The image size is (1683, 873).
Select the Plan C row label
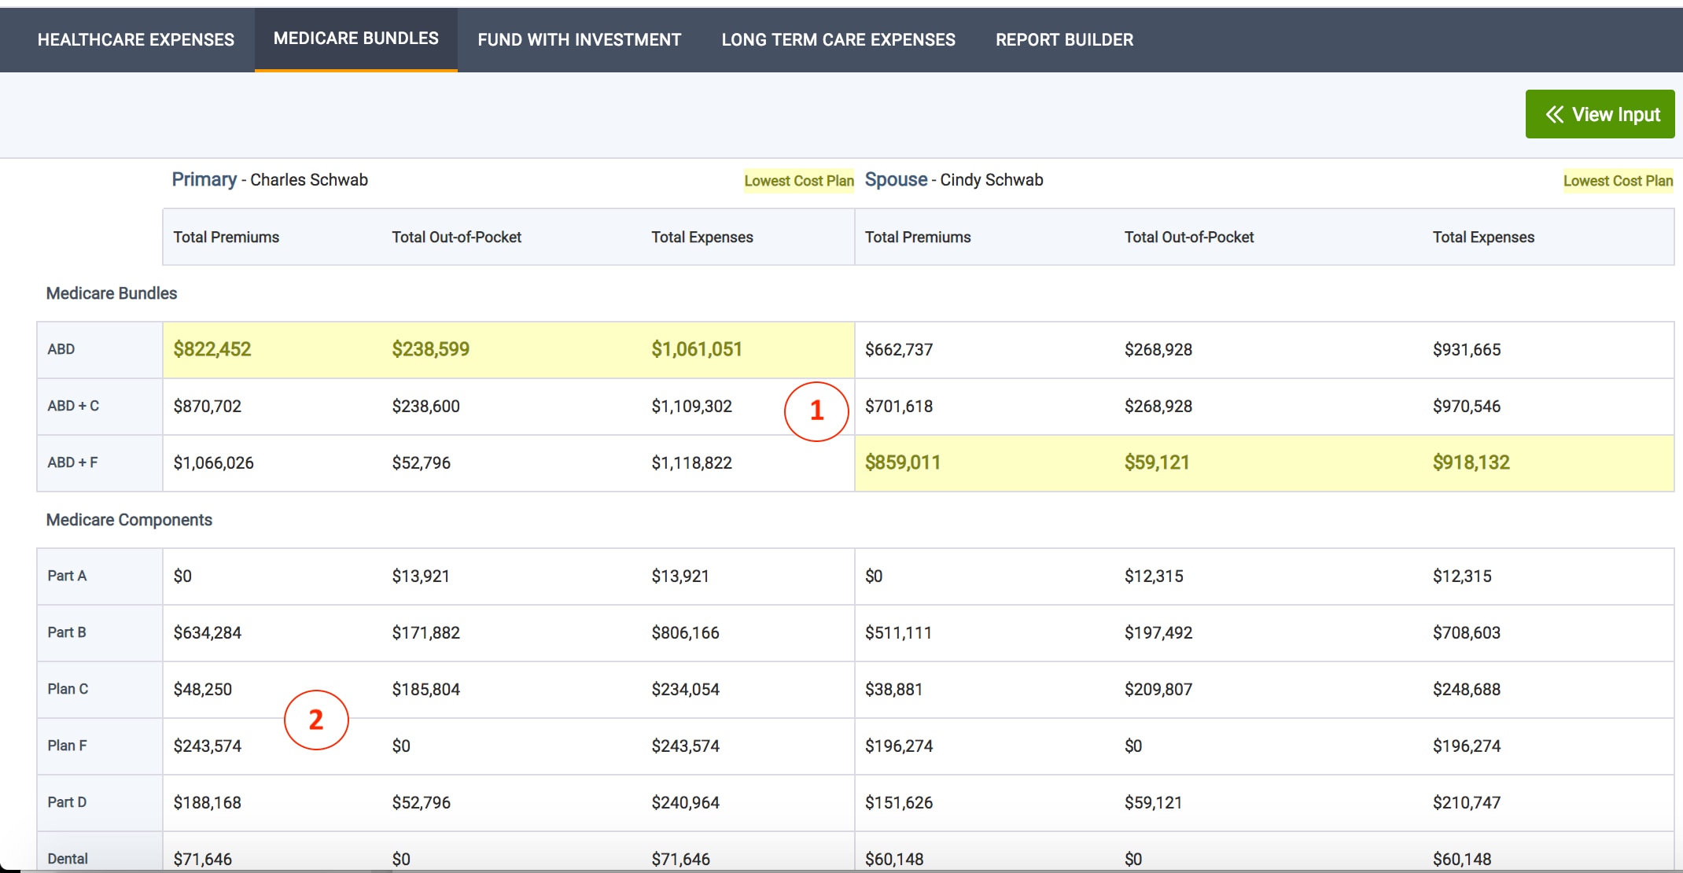coord(68,689)
